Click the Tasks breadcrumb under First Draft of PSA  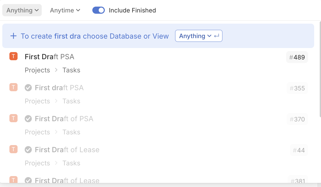[x=71, y=132]
